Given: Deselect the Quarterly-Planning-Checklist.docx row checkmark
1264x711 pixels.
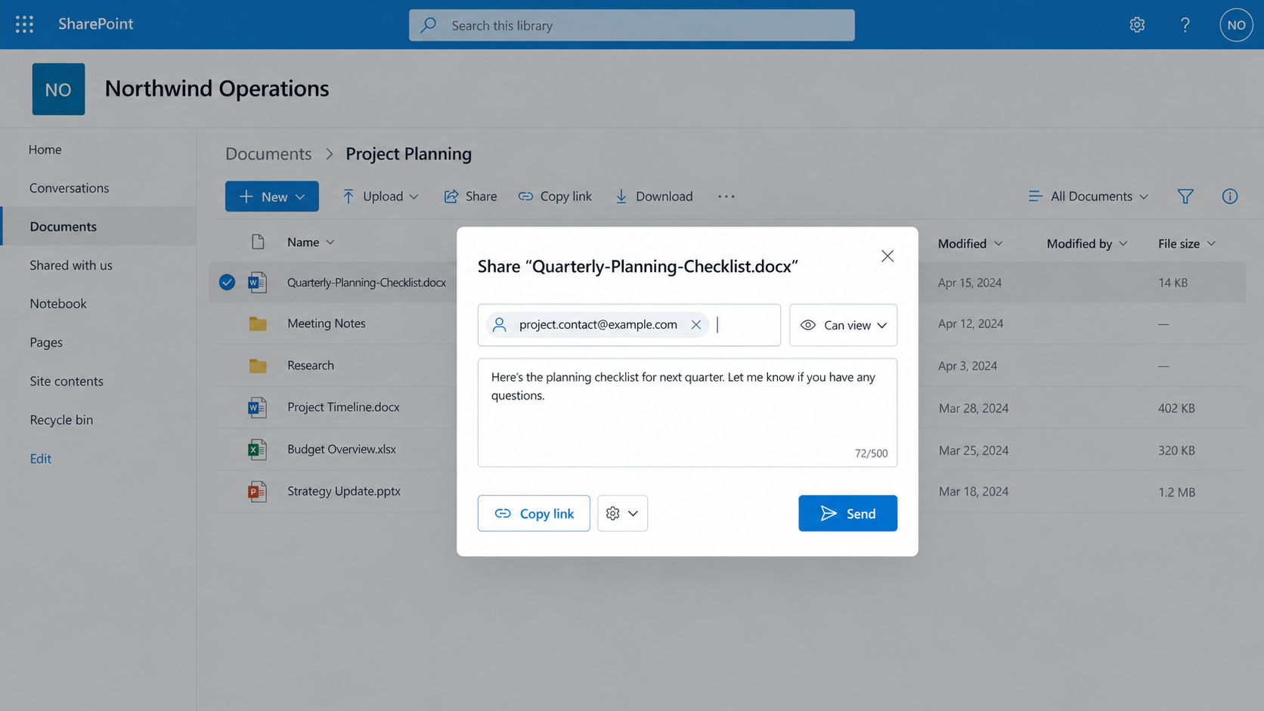Looking at the screenshot, I should point(227,282).
